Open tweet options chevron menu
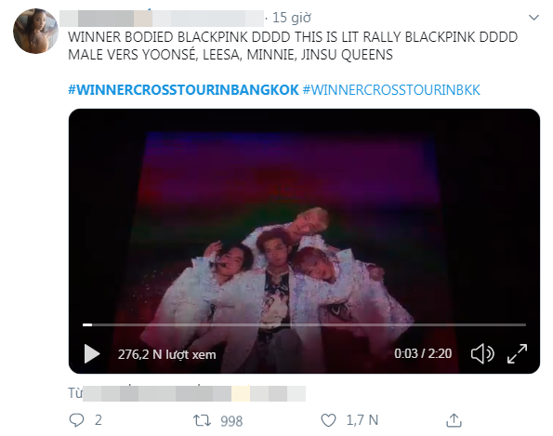Viewport: 553px width, 436px height. (x=534, y=18)
